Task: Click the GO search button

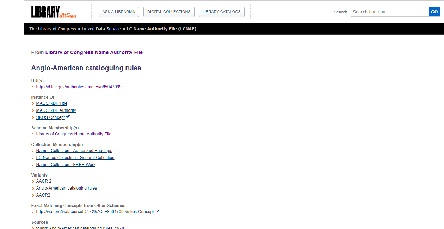Action: (434, 12)
